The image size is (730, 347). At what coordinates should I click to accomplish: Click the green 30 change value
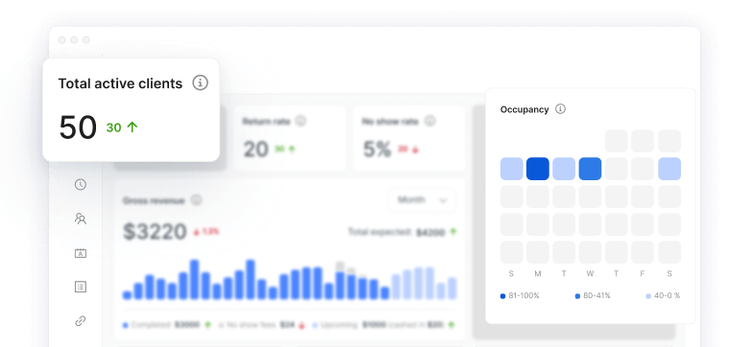[113, 127]
